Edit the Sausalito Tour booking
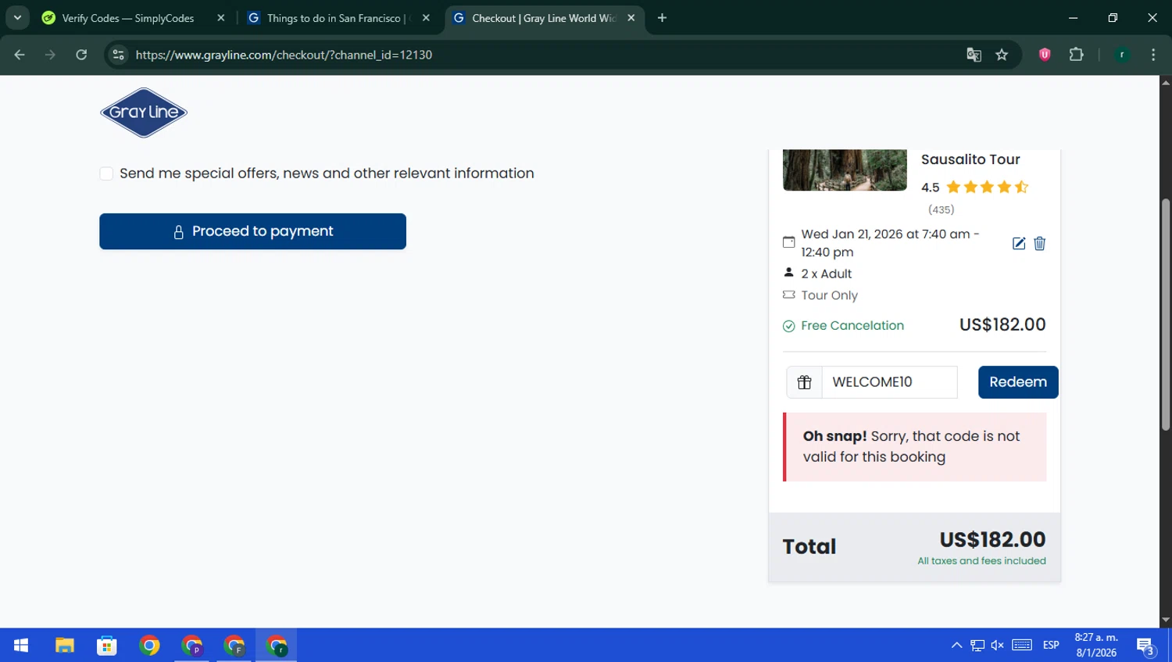This screenshot has width=1172, height=662. [x=1019, y=243]
